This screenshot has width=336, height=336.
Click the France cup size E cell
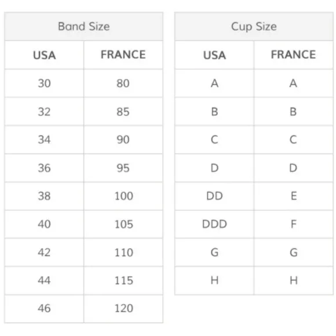(x=293, y=196)
